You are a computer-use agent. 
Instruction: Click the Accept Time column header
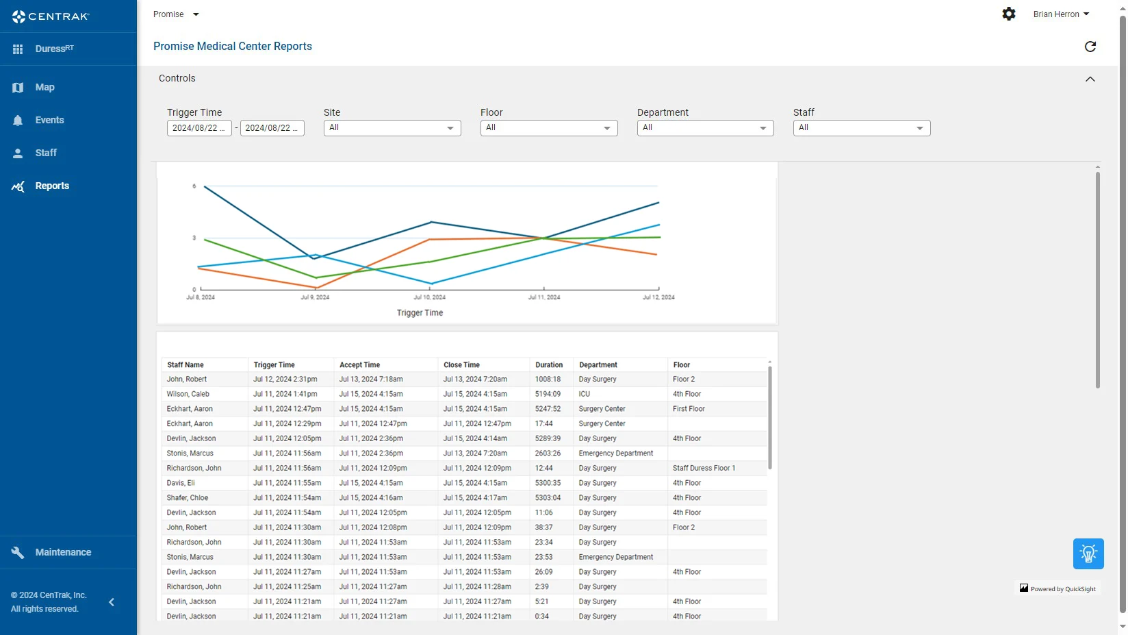coord(359,365)
